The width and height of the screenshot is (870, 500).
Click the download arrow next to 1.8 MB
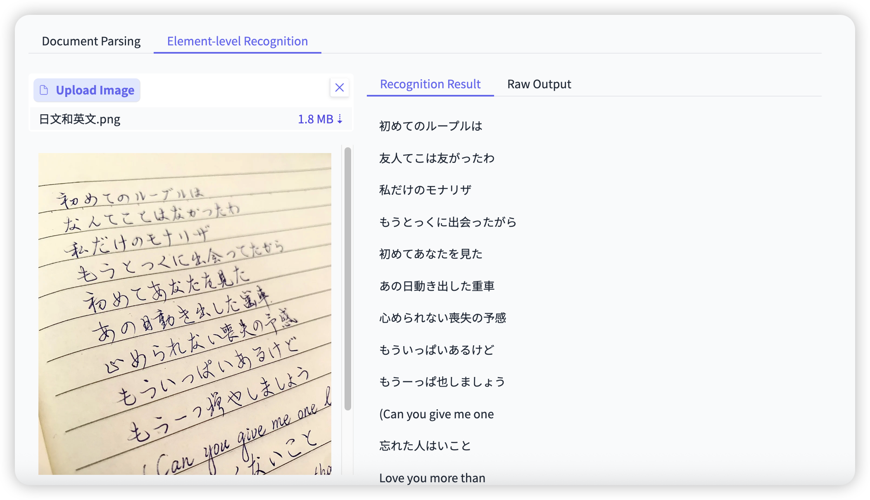[340, 119]
